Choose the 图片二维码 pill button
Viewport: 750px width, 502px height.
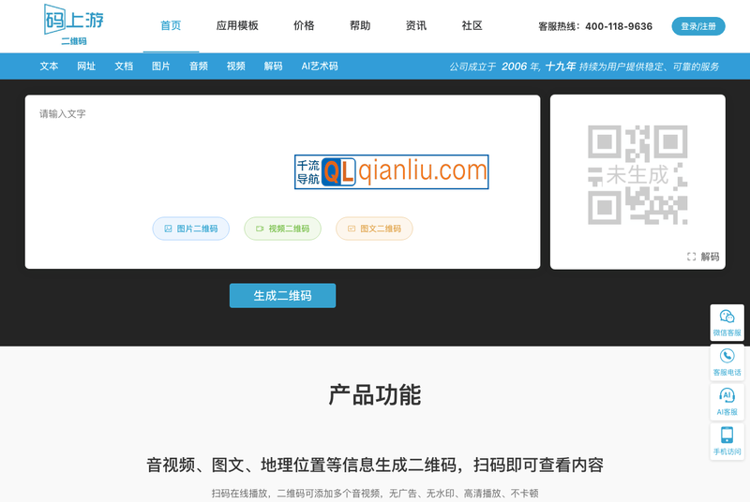pos(191,229)
